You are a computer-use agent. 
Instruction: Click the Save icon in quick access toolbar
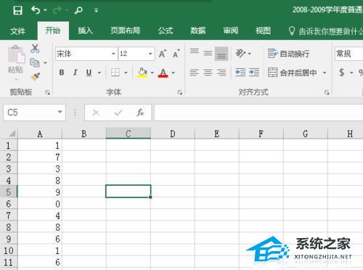(x=17, y=10)
